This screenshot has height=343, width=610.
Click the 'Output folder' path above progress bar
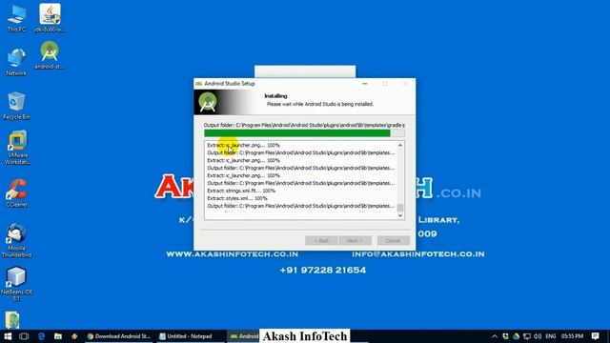304,125
